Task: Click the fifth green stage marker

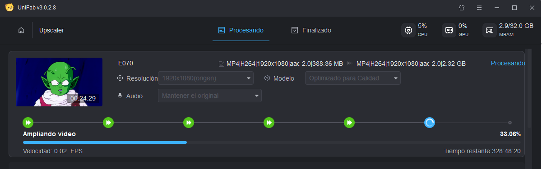Action: [x=349, y=122]
